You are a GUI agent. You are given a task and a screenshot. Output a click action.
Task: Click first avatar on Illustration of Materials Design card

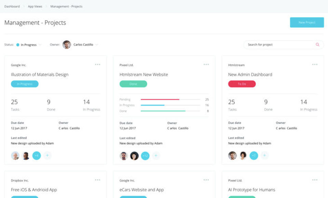point(15,156)
